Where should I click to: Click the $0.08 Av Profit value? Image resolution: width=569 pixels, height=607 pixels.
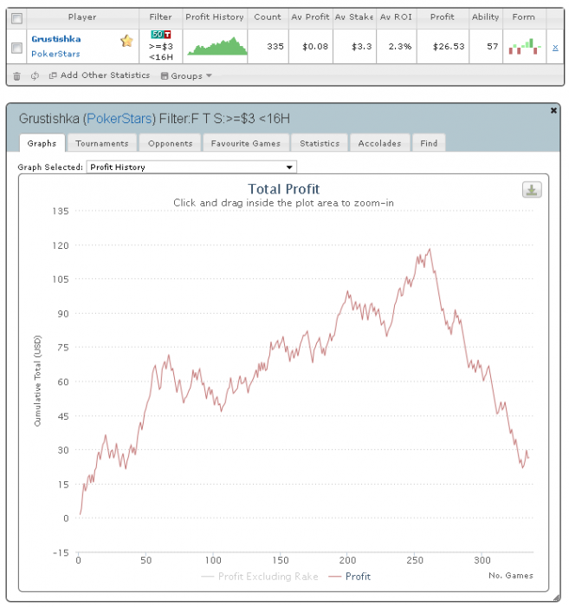coord(315,47)
